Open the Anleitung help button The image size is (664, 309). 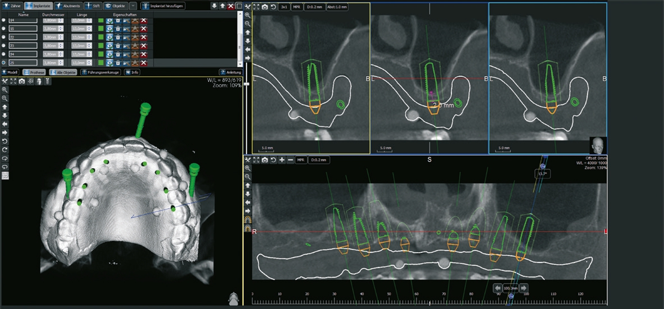pyautogui.click(x=231, y=72)
